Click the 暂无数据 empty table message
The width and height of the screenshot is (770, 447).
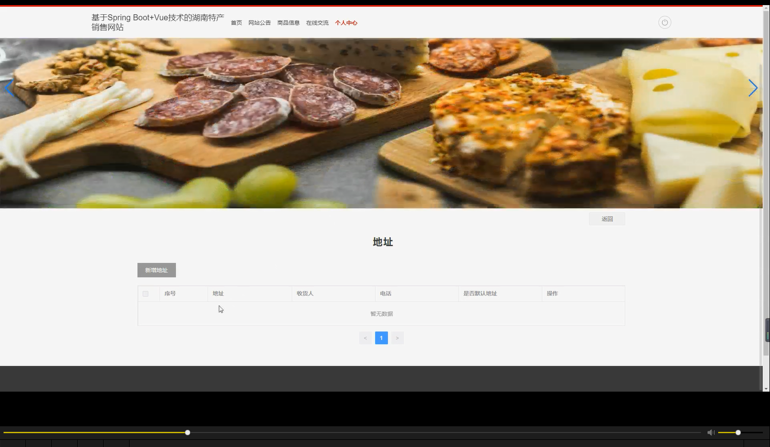(x=381, y=314)
